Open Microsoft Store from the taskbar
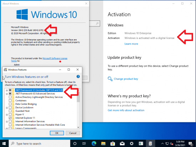 113,143
